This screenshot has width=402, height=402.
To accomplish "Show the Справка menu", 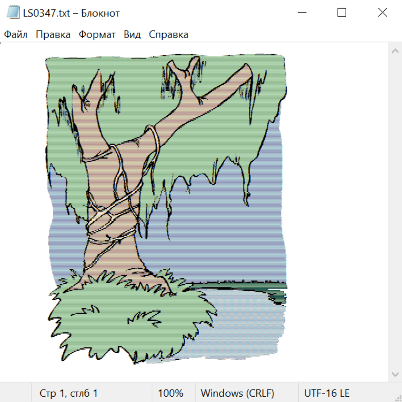I will 168,34.
